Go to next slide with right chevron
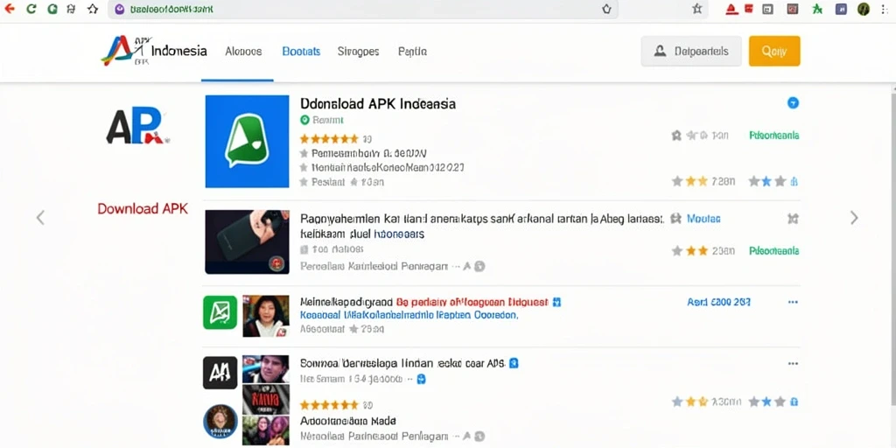Screen dimensions: 896x448 pos(854,218)
